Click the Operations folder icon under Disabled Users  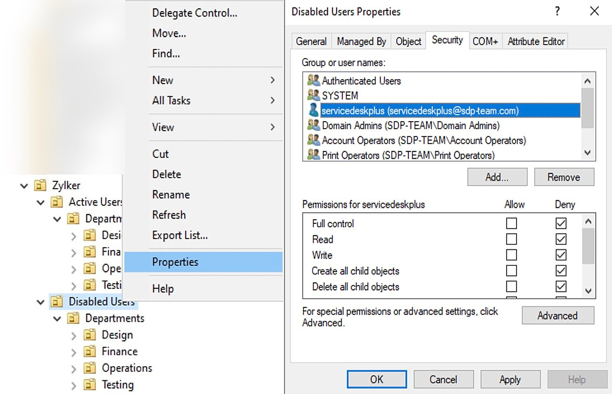click(x=90, y=368)
